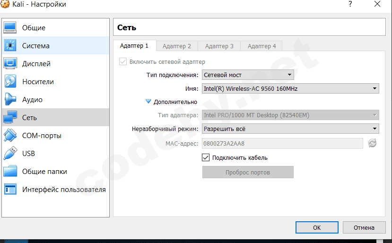Click the COM-порты serial port icon
The width and height of the screenshot is (392, 243).
[x=10, y=135]
